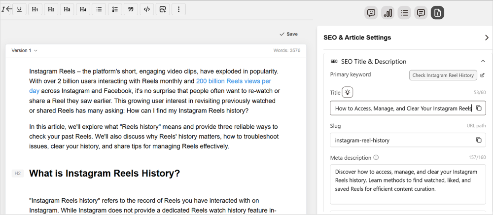Toggle italic formatting in toolbar
The image size is (493, 215).
click(x=4, y=9)
